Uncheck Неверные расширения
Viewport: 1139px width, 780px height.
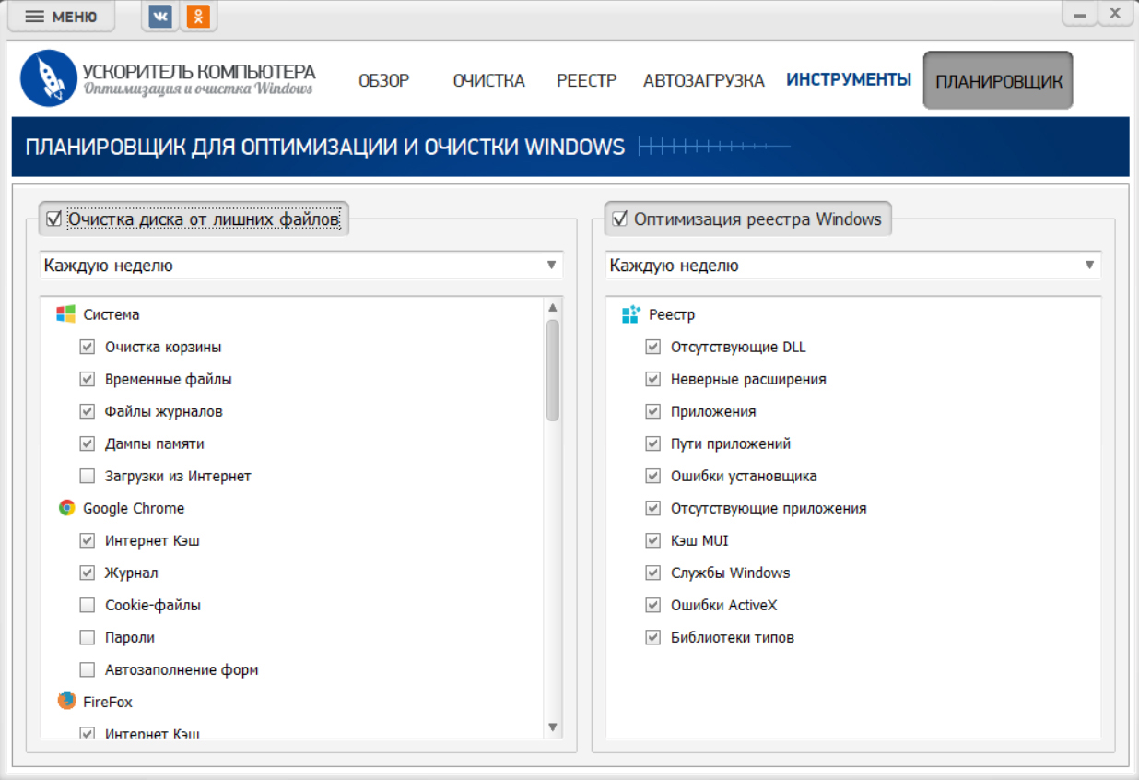coord(653,380)
